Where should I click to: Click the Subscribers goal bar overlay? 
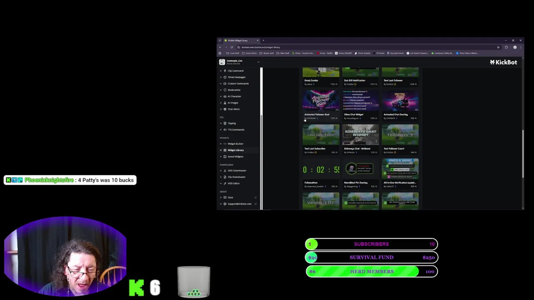[371, 244]
